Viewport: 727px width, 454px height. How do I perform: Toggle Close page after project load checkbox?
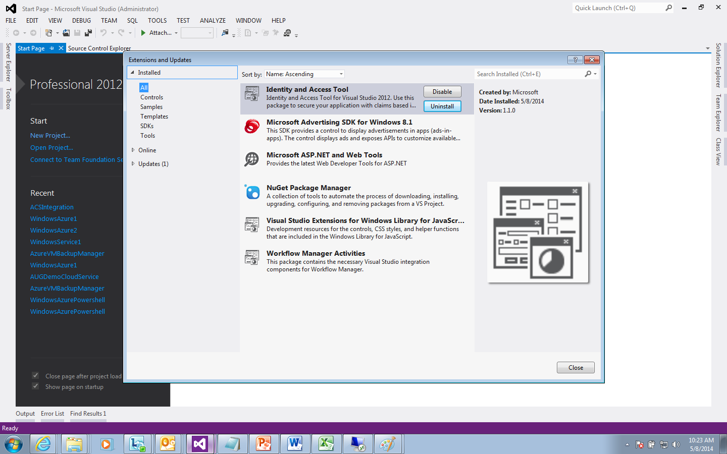coord(35,375)
